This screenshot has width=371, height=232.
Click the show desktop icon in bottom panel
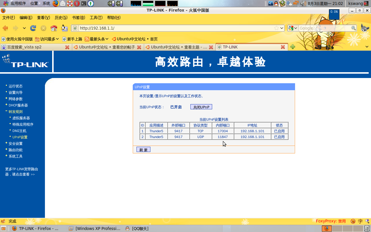pos(3,229)
